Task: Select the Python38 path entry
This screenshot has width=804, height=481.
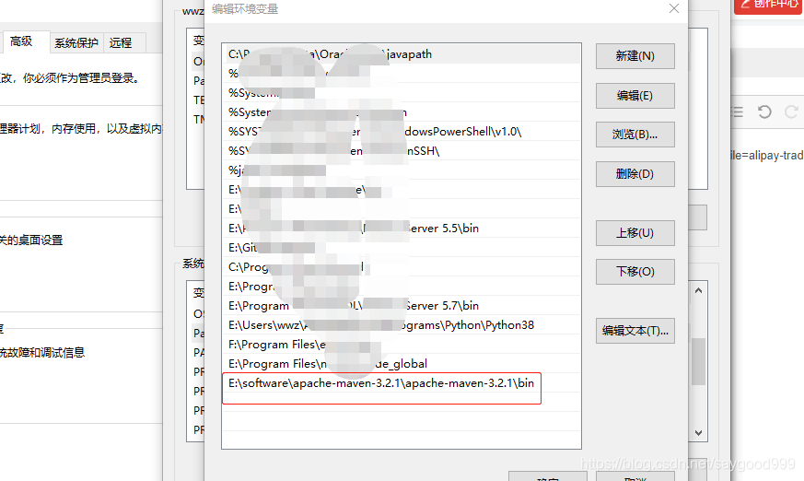Action: tap(402, 325)
